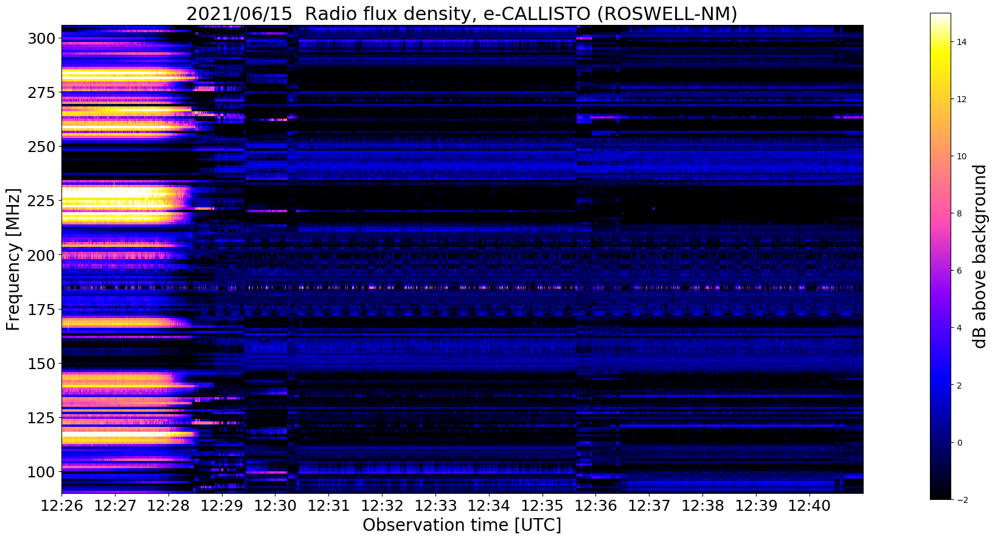Click the 300 frequency tick label

coord(40,38)
